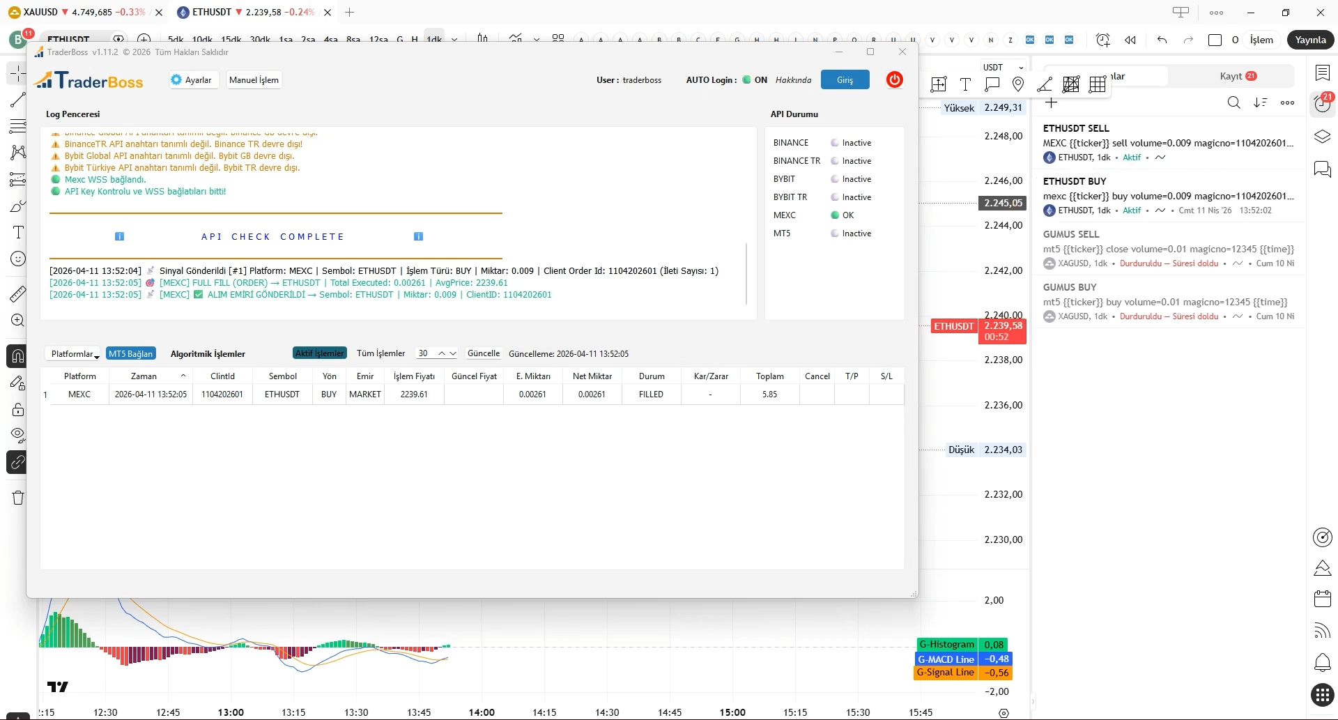1338x720 pixels.
Task: Toggle the drawing sync link button
Action: point(17,462)
